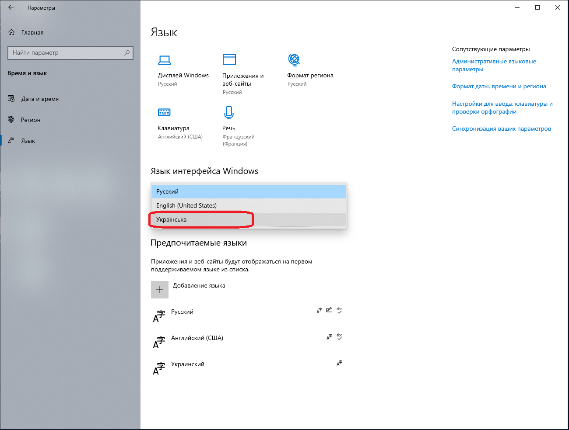569x430 pixels.
Task: Open the Apps and websites language icon
Action: tap(229, 59)
